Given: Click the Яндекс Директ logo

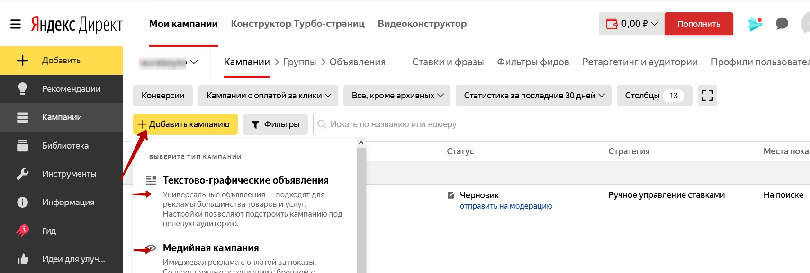Looking at the screenshot, I should [77, 24].
